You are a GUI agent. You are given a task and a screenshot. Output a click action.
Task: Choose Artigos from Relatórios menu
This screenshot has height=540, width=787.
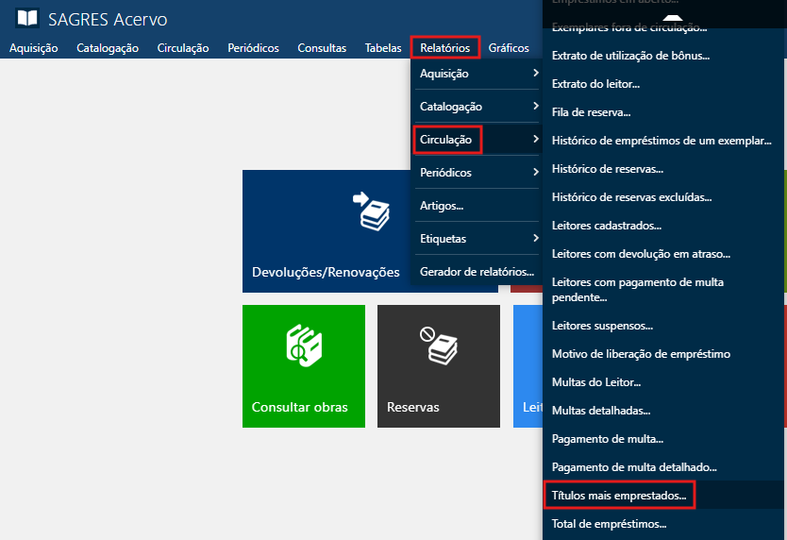click(x=442, y=206)
